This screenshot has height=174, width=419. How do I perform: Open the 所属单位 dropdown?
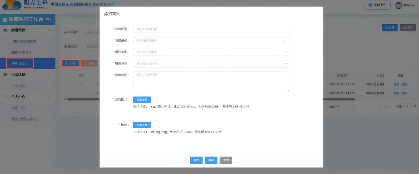(x=211, y=40)
